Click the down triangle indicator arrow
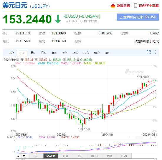 tap(24, 156)
